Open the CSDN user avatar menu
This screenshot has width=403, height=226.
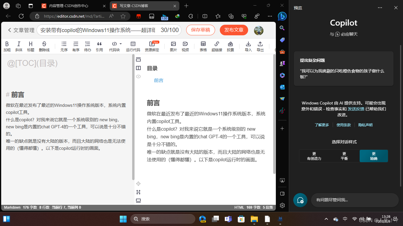tap(258, 30)
